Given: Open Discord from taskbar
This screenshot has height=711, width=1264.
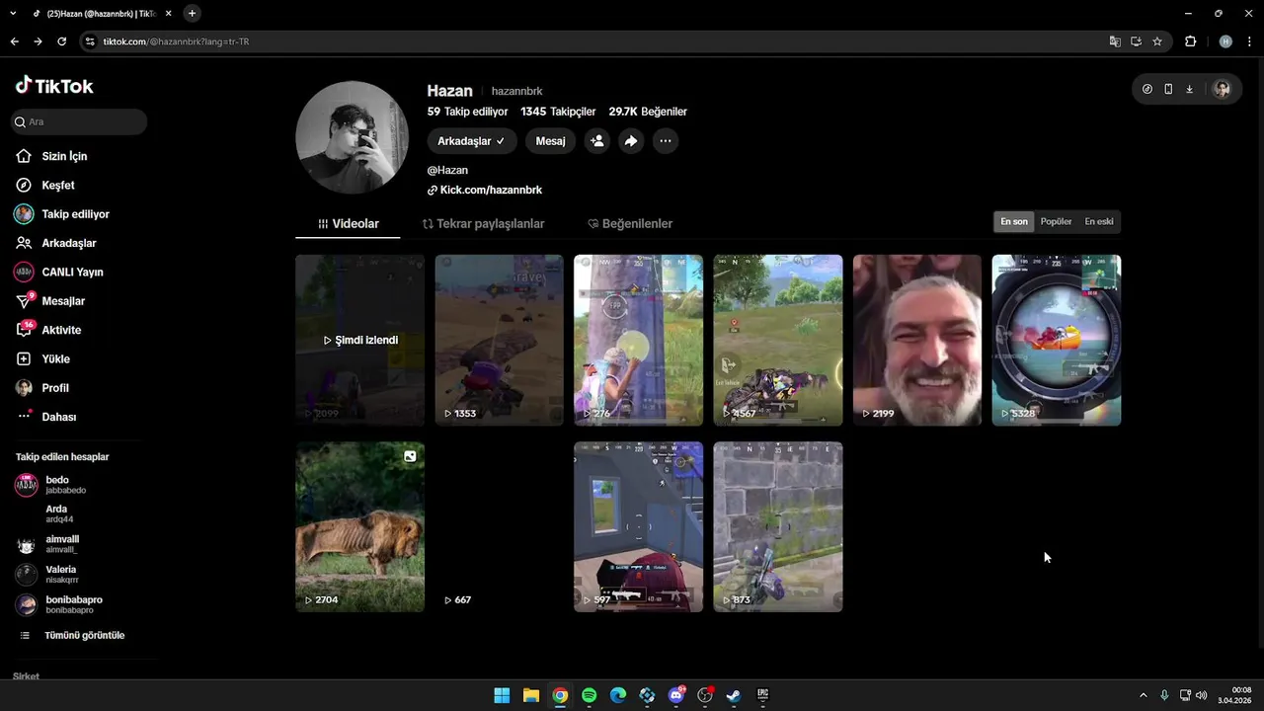Looking at the screenshot, I should (676, 695).
